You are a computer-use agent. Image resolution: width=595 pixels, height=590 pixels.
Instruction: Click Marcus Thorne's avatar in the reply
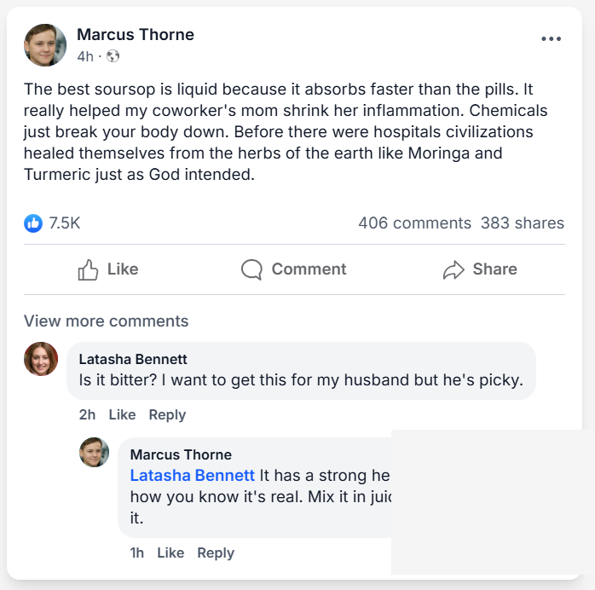(95, 452)
